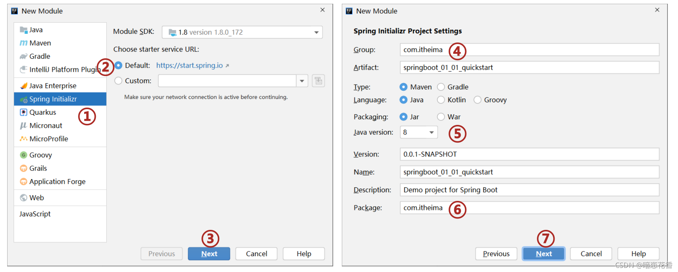Click the Maven 'm' icon

click(23, 43)
